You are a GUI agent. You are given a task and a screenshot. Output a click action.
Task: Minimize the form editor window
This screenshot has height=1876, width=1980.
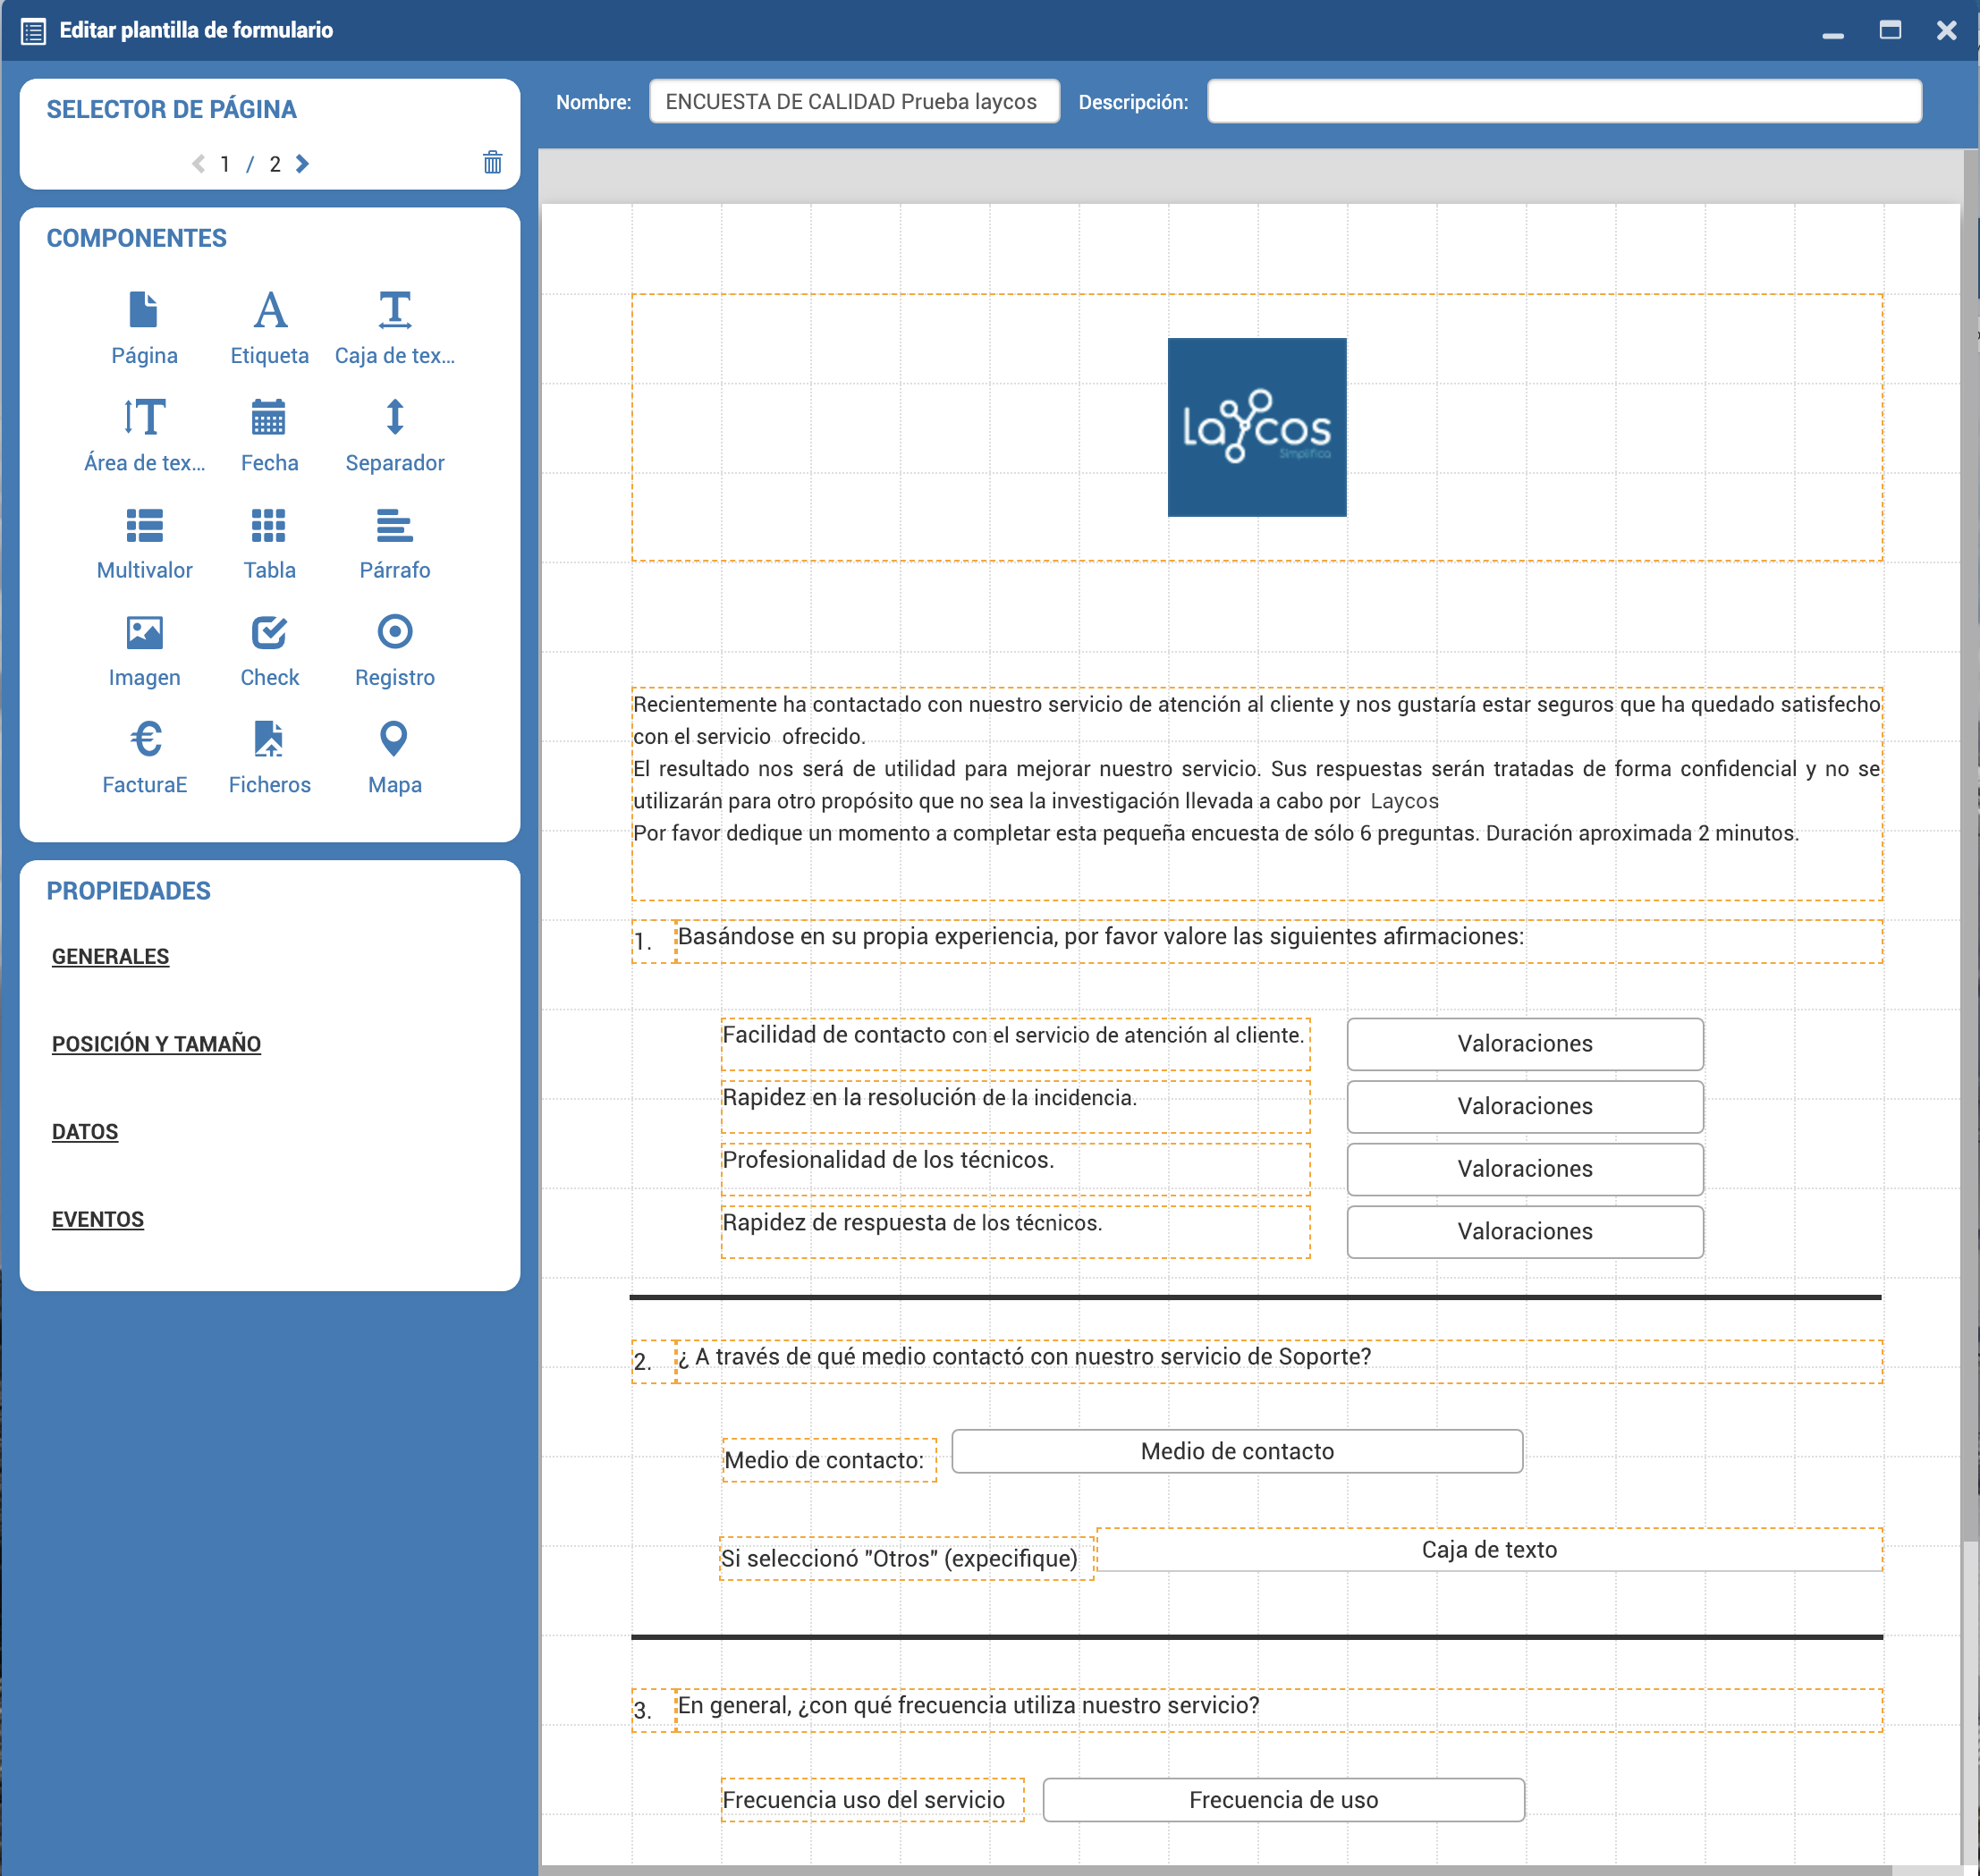(1833, 35)
